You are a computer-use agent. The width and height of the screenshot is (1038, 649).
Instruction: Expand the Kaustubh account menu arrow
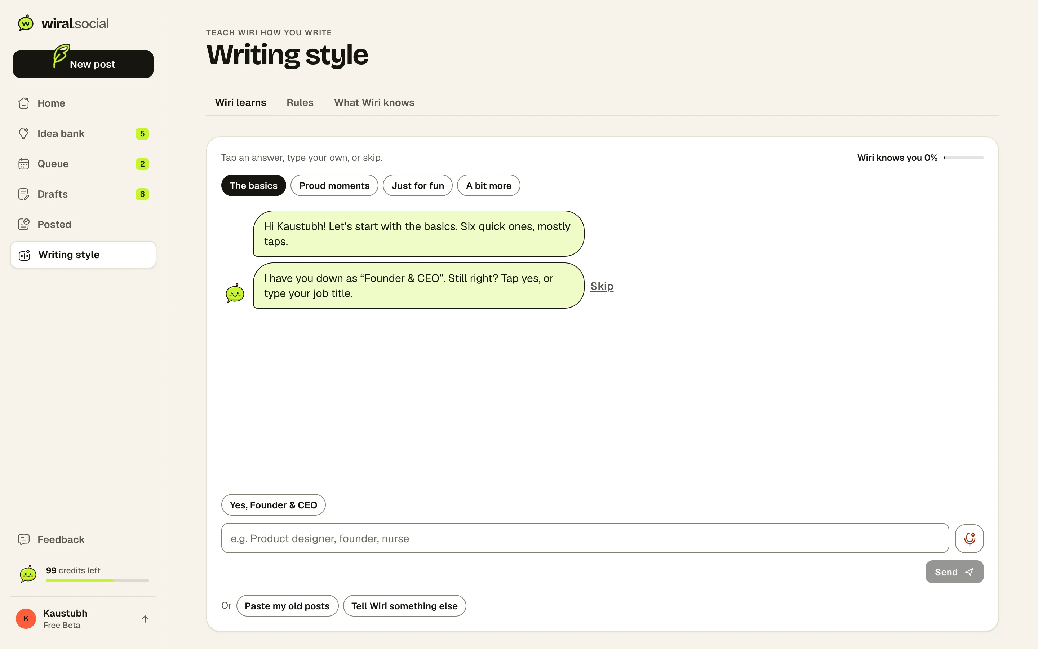[145, 619]
